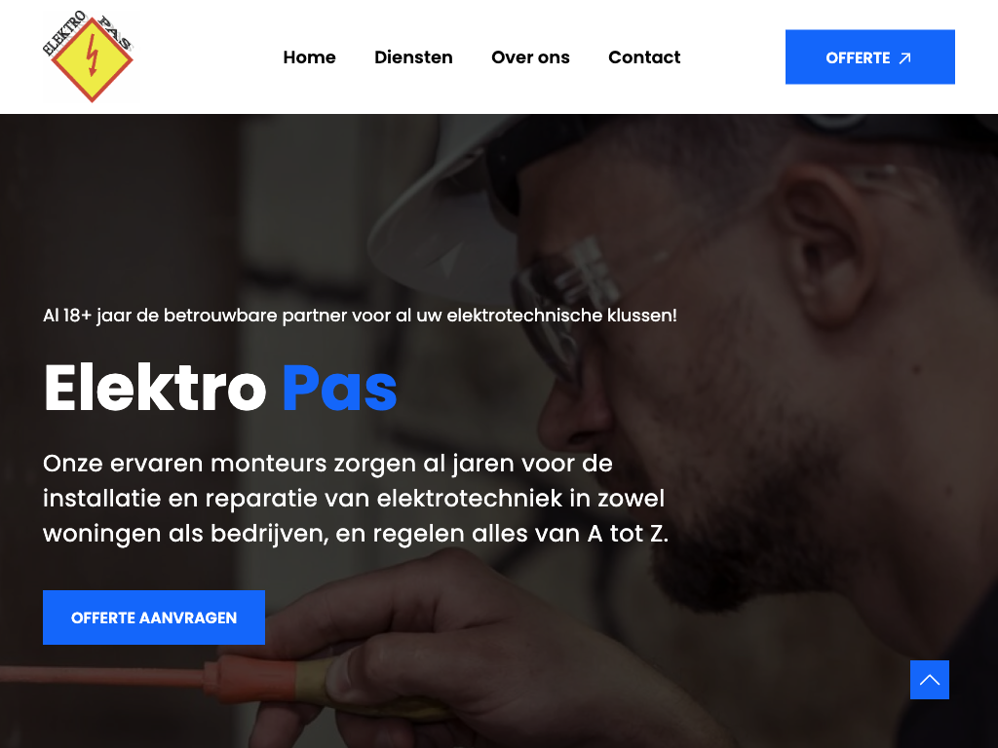Click the 'Al 18+ jaar' tagline text
The height and width of the screenshot is (748, 998).
(360, 316)
